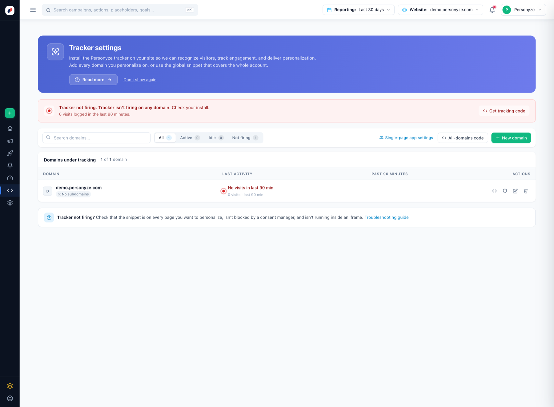Click the info icon beside Tracker not firing tip
This screenshot has width=554, height=407.
[x=49, y=217]
